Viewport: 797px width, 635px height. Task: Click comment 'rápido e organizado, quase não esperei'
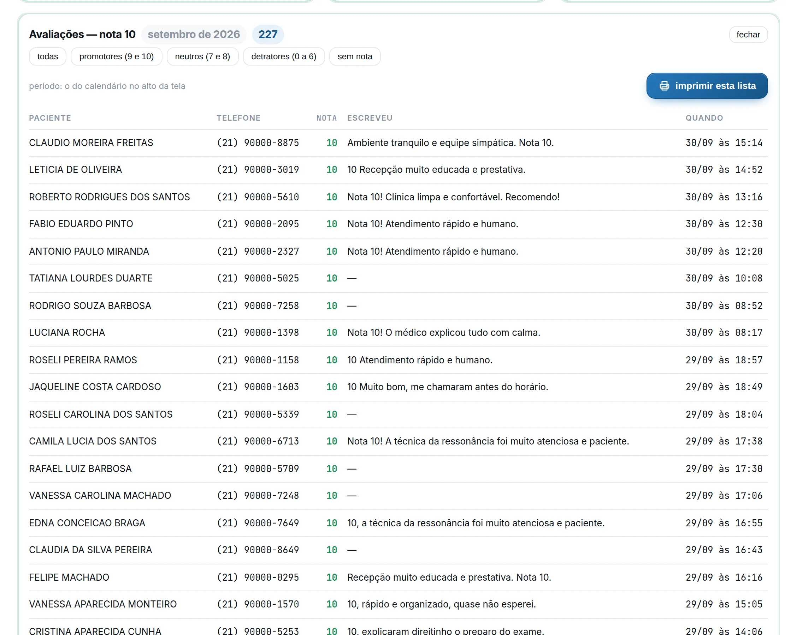(449, 604)
